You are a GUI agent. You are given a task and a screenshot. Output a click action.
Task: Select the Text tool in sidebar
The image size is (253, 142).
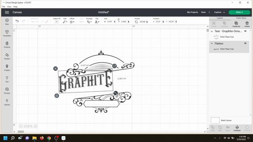(7, 79)
